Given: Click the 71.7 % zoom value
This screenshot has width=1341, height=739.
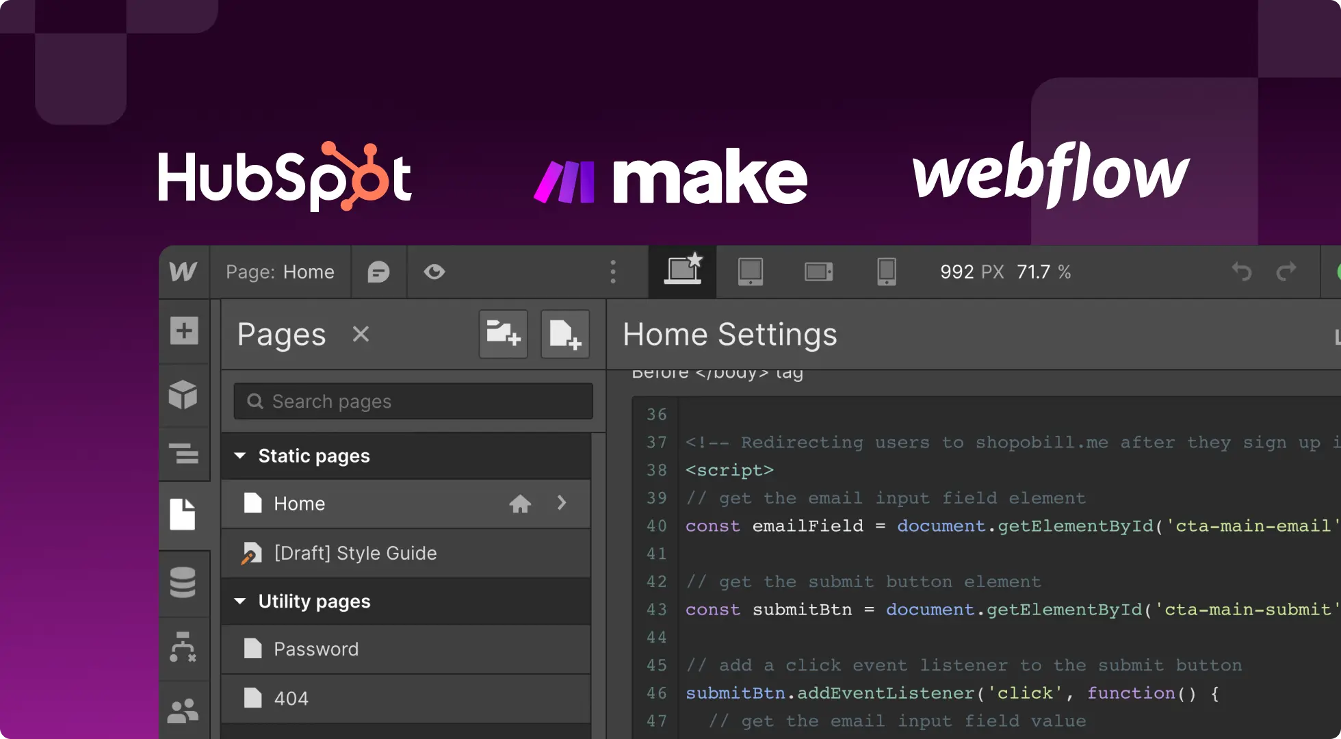Looking at the screenshot, I should [1044, 272].
